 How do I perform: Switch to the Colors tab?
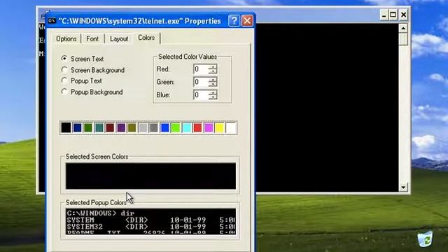(146, 38)
